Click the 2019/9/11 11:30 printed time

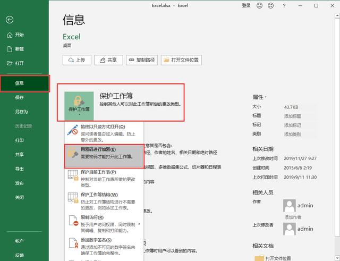coord(300,177)
